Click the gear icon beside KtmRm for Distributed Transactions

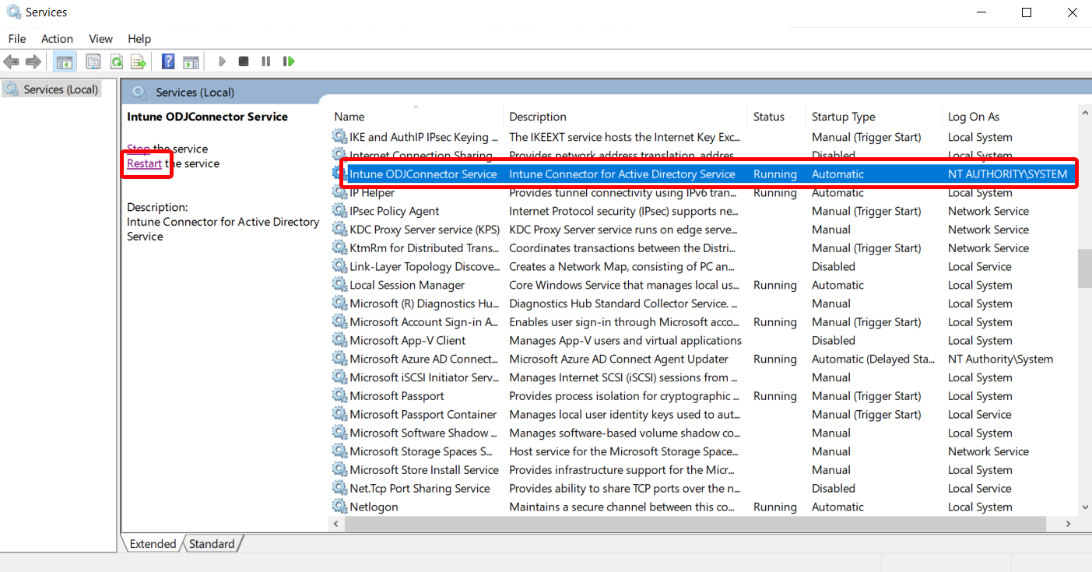tap(339, 248)
